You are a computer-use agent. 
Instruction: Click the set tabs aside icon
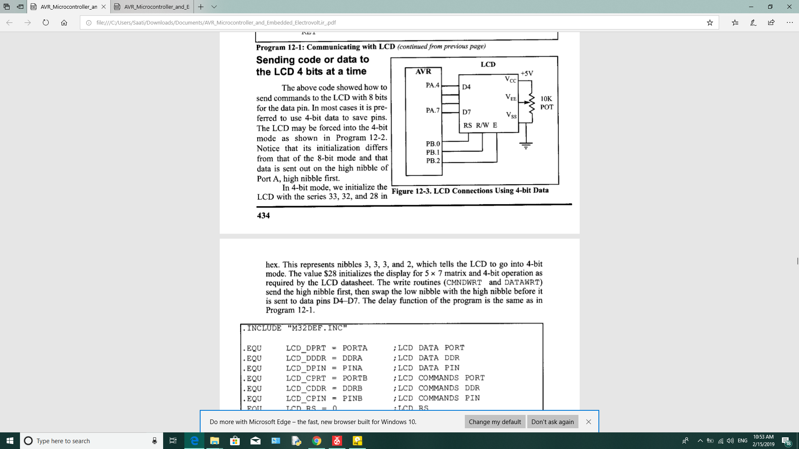(x=20, y=7)
